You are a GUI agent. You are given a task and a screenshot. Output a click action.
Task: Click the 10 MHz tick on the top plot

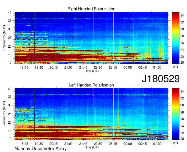click(10, 63)
